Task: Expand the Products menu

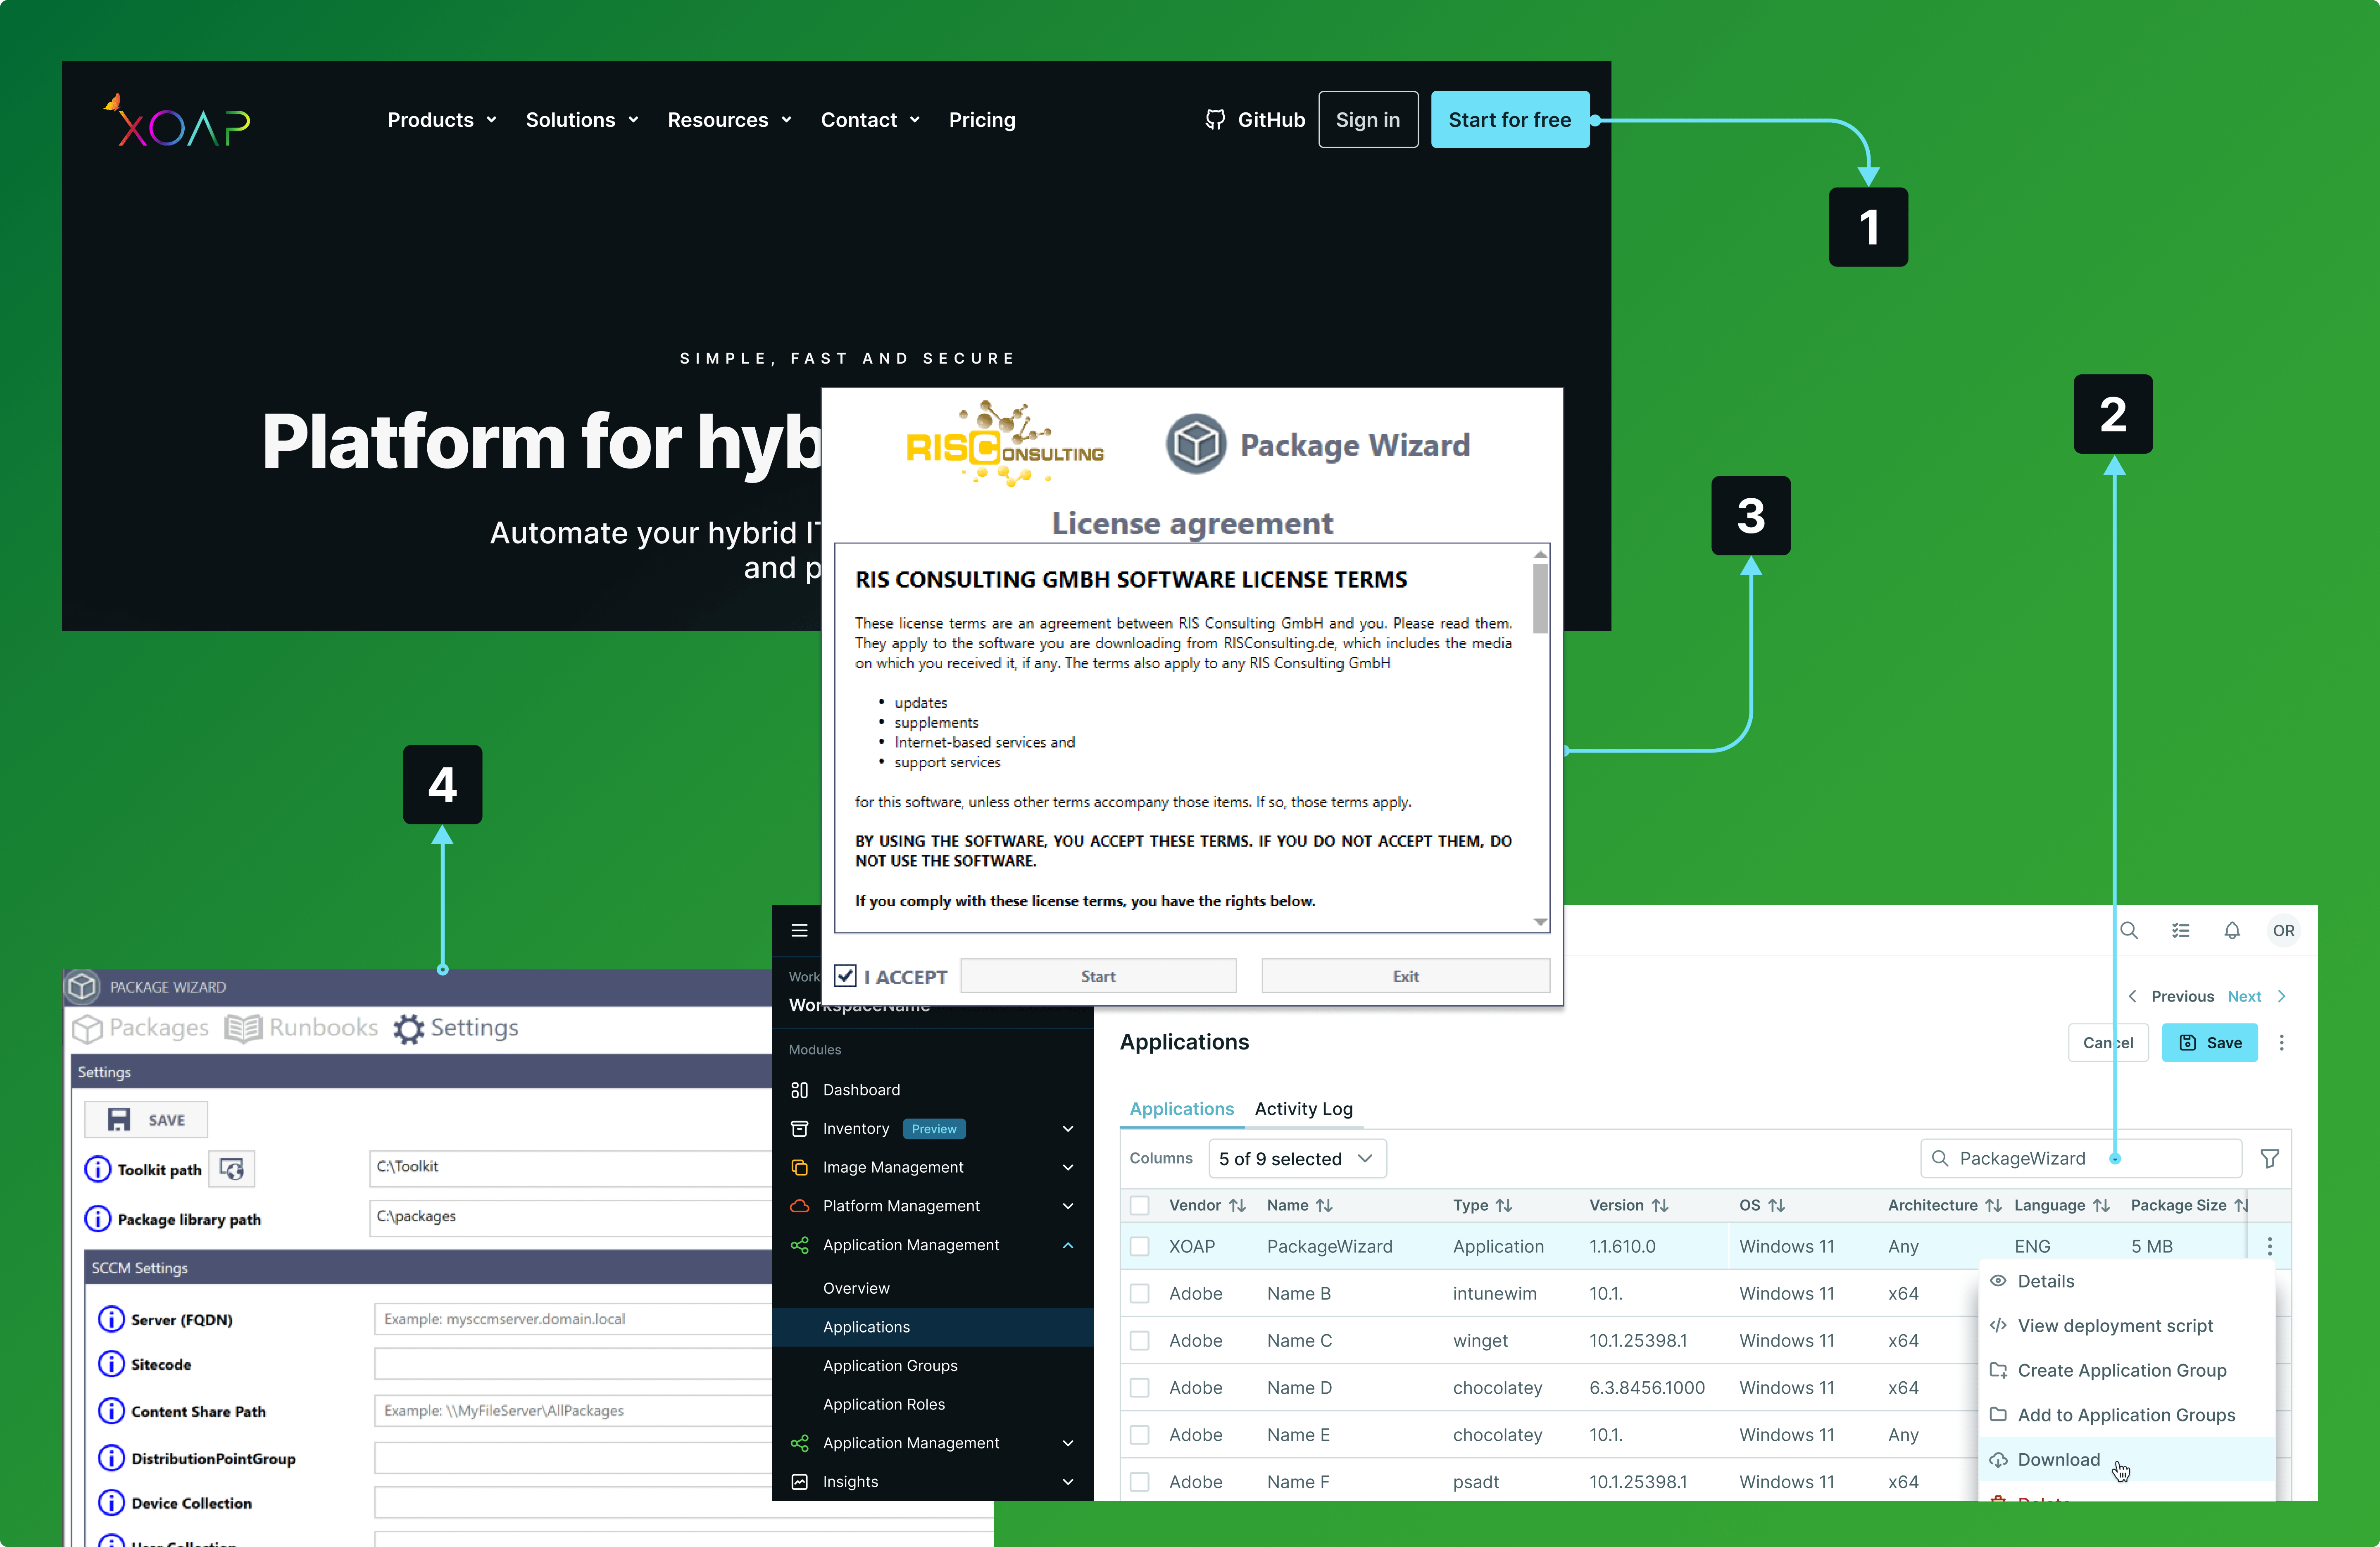Action: (x=442, y=120)
